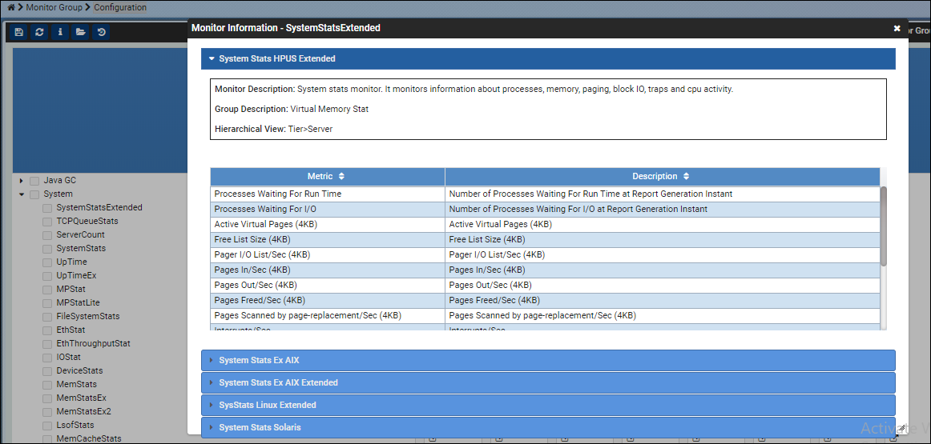Tick the DeviceStats checkbox
The image size is (931, 444).
click(x=47, y=372)
